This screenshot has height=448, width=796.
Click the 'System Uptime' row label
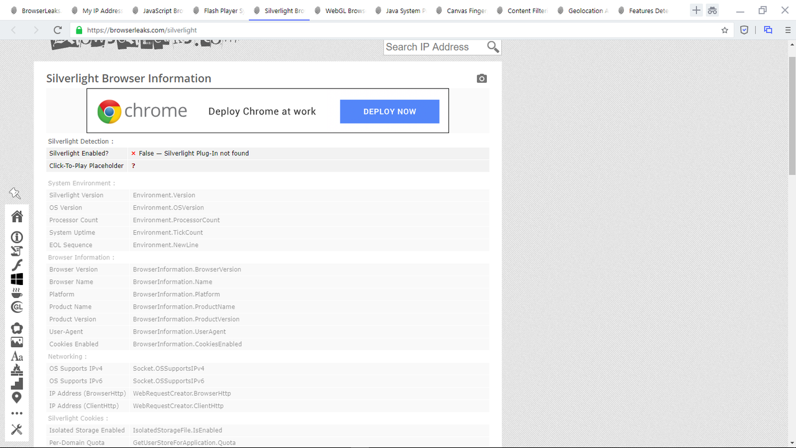[72, 233]
